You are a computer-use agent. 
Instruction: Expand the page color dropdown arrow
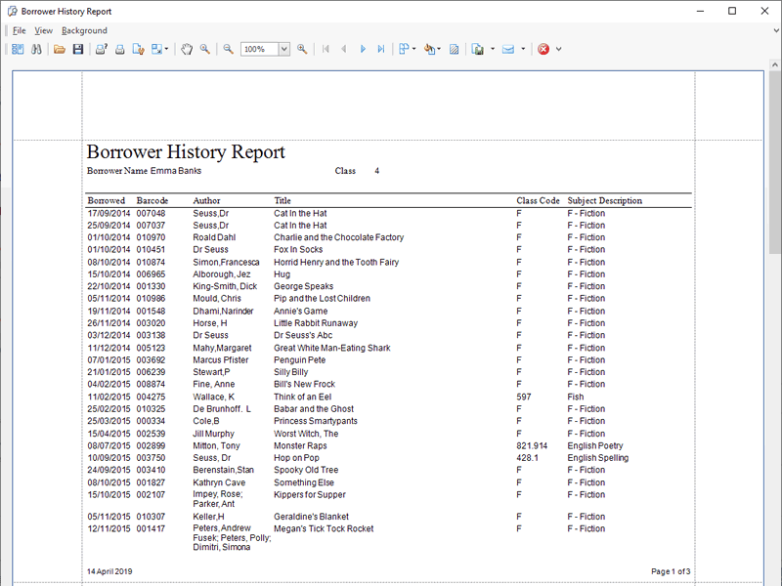click(x=439, y=49)
